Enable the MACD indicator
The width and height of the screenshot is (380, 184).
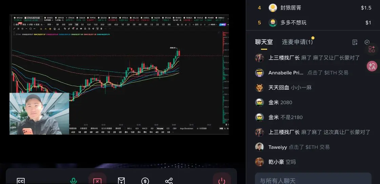point(145,129)
